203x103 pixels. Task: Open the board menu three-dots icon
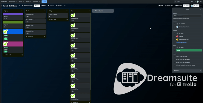[201, 6]
